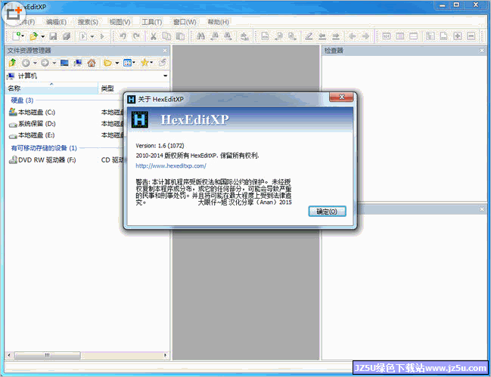Click the 确定(O) button in About dialog
This screenshot has height=377, width=491.
coord(327,212)
